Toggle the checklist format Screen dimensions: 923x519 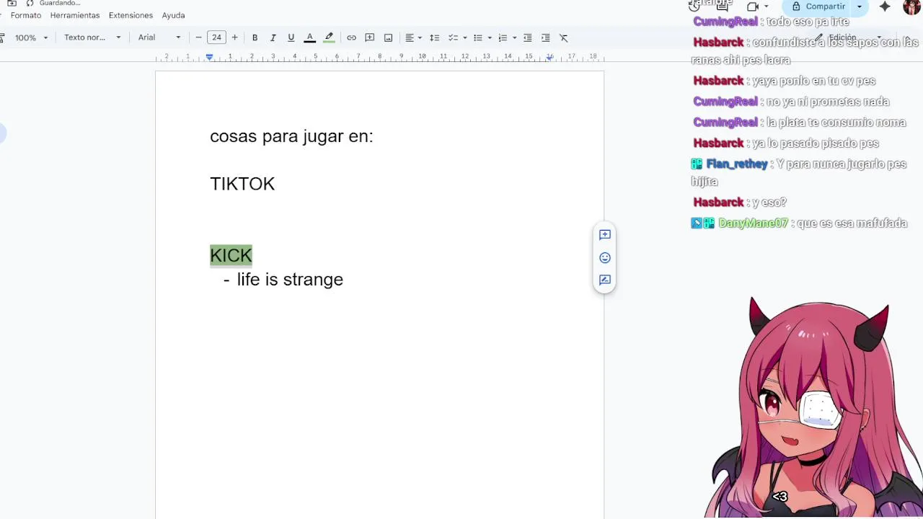coord(453,37)
